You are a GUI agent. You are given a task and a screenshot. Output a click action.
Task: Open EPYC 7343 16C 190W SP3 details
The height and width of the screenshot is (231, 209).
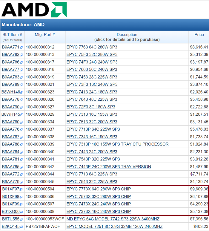click(x=92, y=137)
